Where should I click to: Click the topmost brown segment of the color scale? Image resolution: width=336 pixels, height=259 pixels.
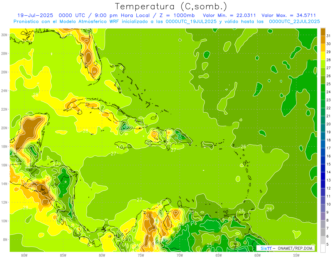tap(323, 32)
